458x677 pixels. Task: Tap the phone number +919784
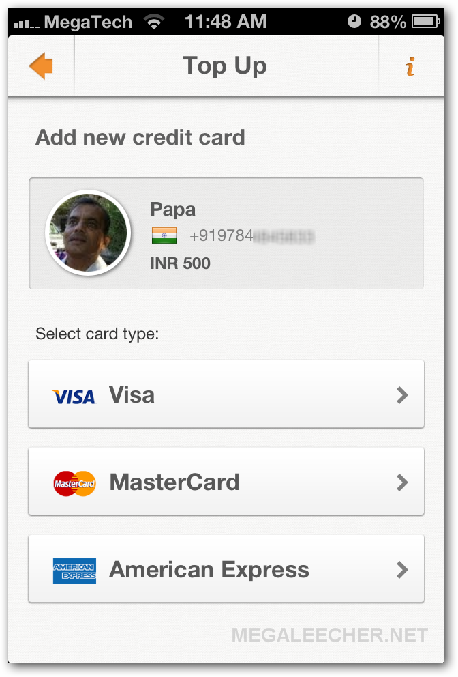click(x=222, y=235)
